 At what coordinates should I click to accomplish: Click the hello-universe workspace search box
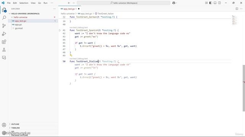coord(124,3)
